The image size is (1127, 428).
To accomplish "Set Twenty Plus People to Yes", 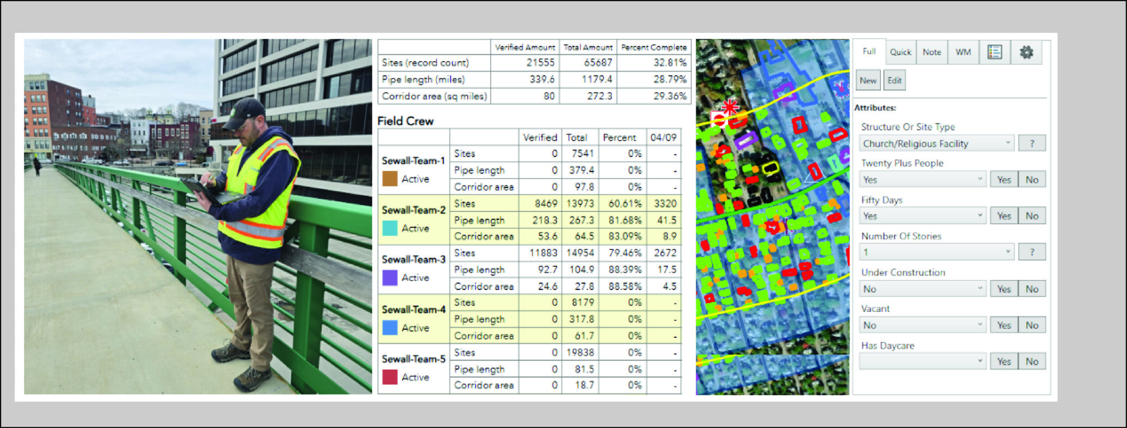I will tap(1004, 180).
